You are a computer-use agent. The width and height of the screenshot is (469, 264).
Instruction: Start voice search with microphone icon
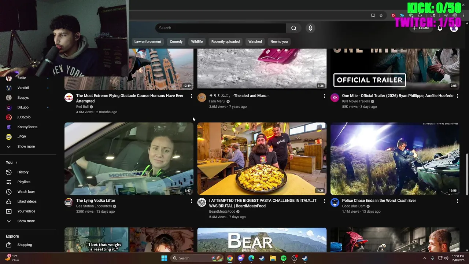coord(310,28)
